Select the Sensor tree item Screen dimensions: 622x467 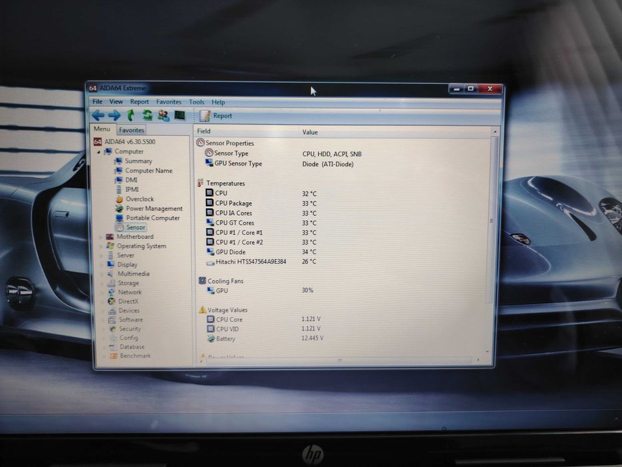[x=131, y=227]
